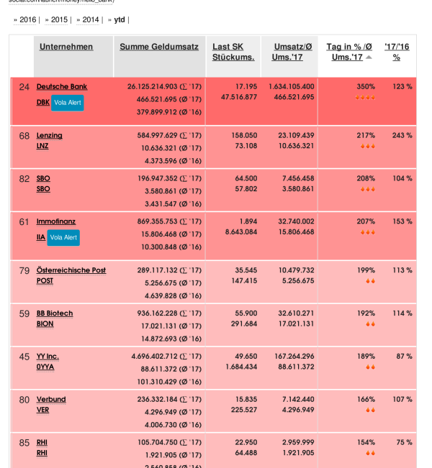Sort table by Unternehmen column
The height and width of the screenshot is (468, 432).
(66, 47)
